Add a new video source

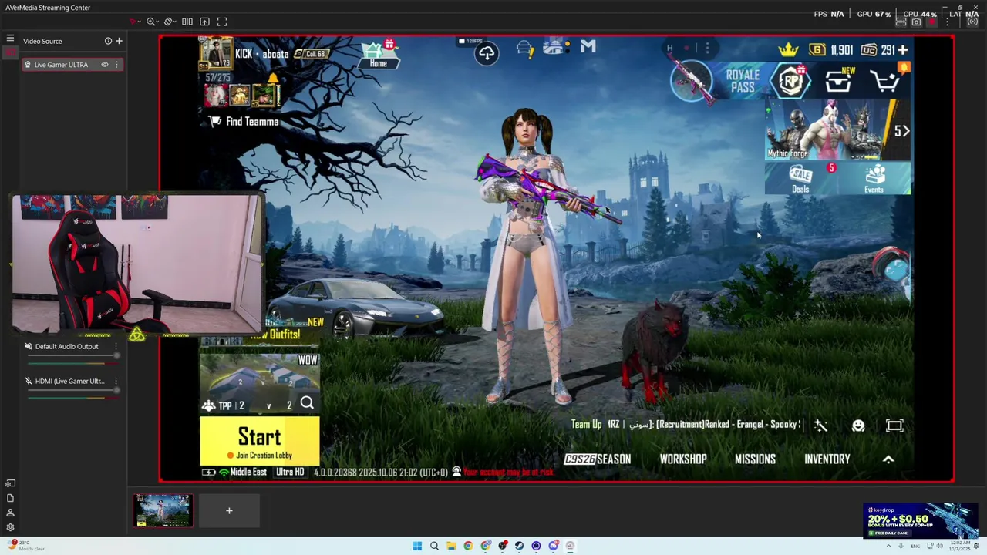119,41
